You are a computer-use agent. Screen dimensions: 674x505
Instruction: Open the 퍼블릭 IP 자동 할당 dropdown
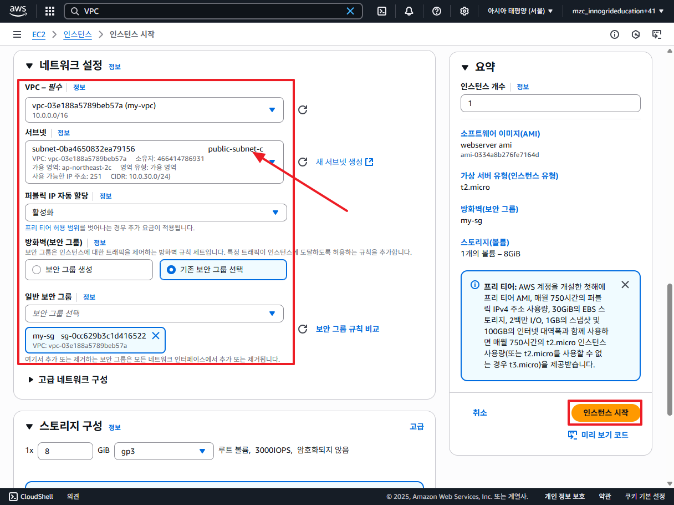click(156, 213)
